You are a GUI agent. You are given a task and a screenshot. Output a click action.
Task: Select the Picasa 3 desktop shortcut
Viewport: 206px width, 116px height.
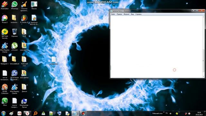point(5,19)
